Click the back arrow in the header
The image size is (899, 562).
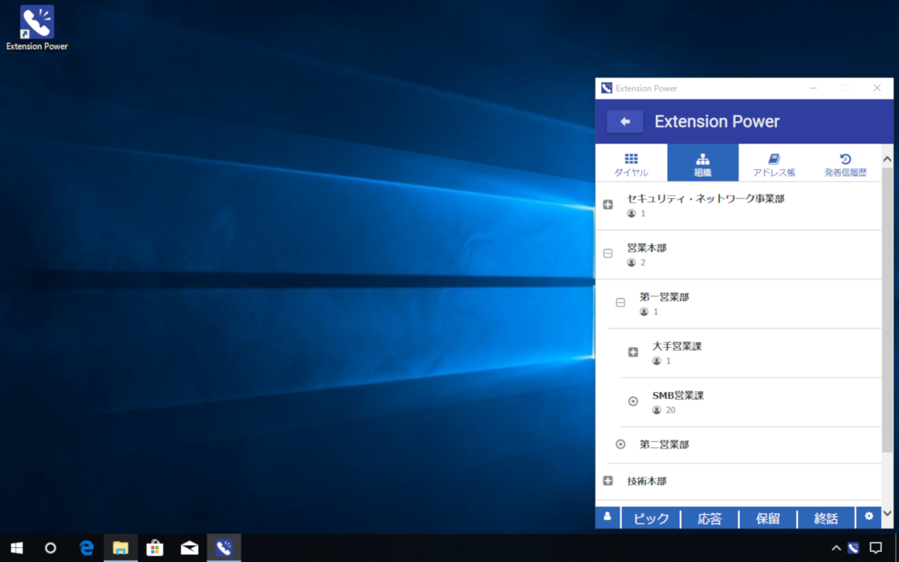pos(625,121)
